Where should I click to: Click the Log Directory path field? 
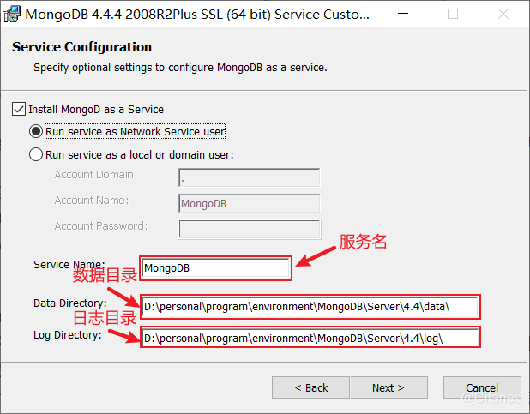click(310, 338)
